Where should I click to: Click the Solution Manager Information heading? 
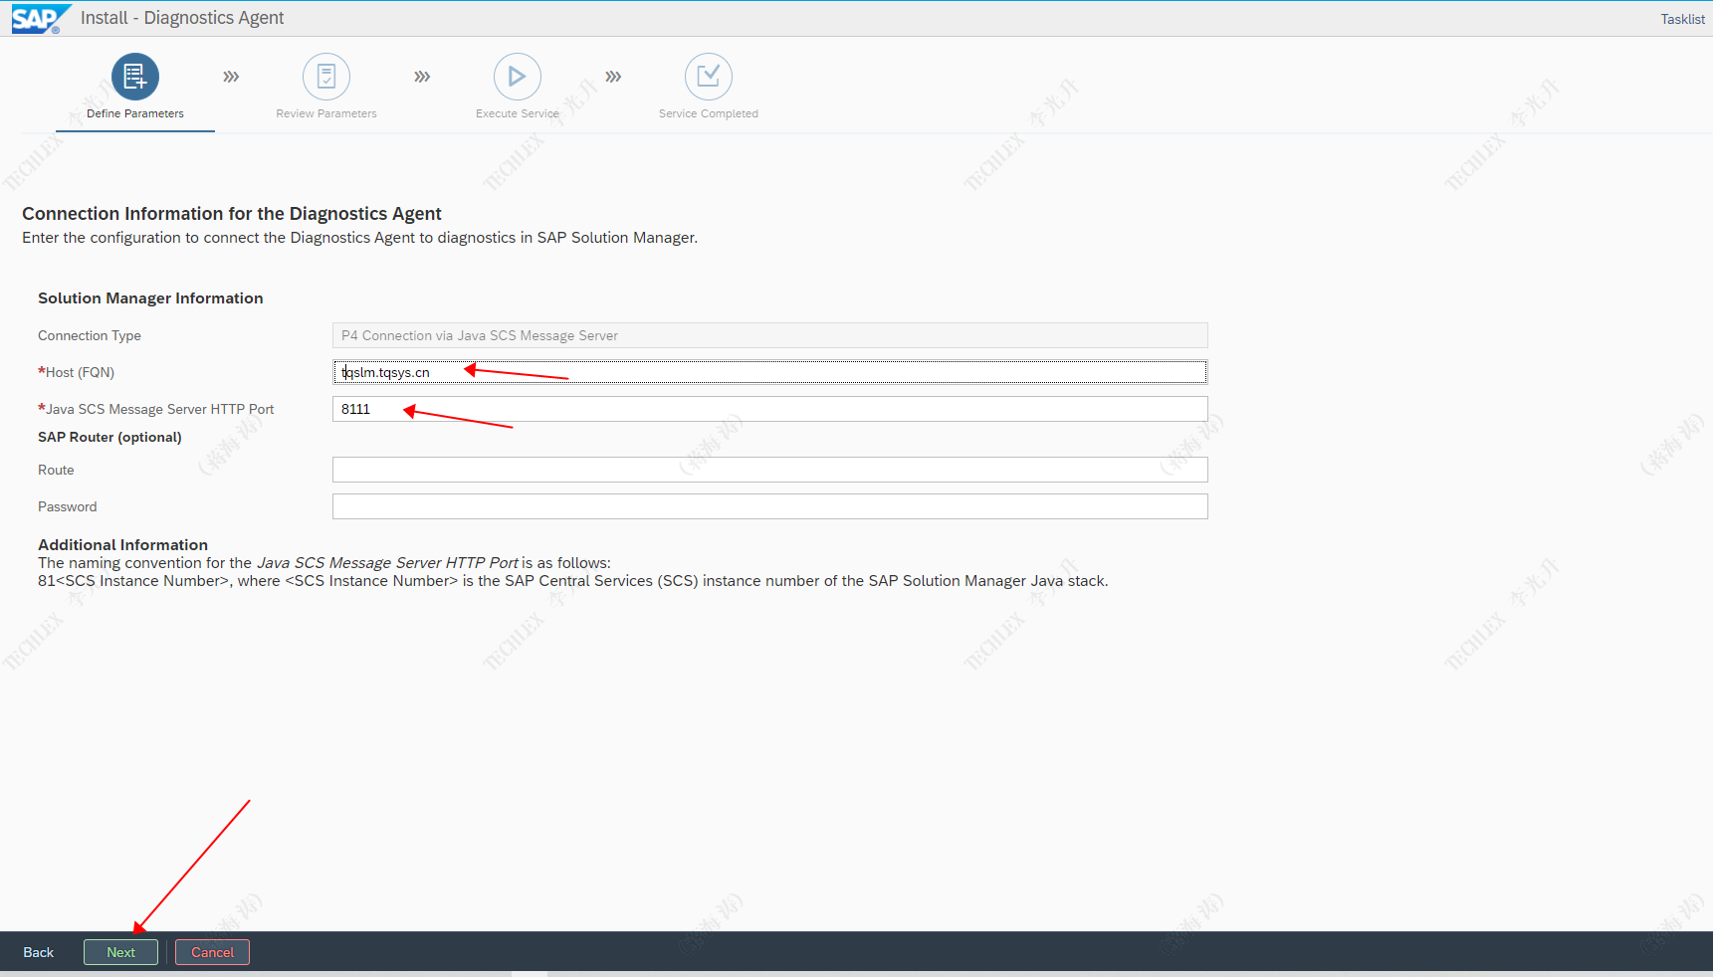150,298
